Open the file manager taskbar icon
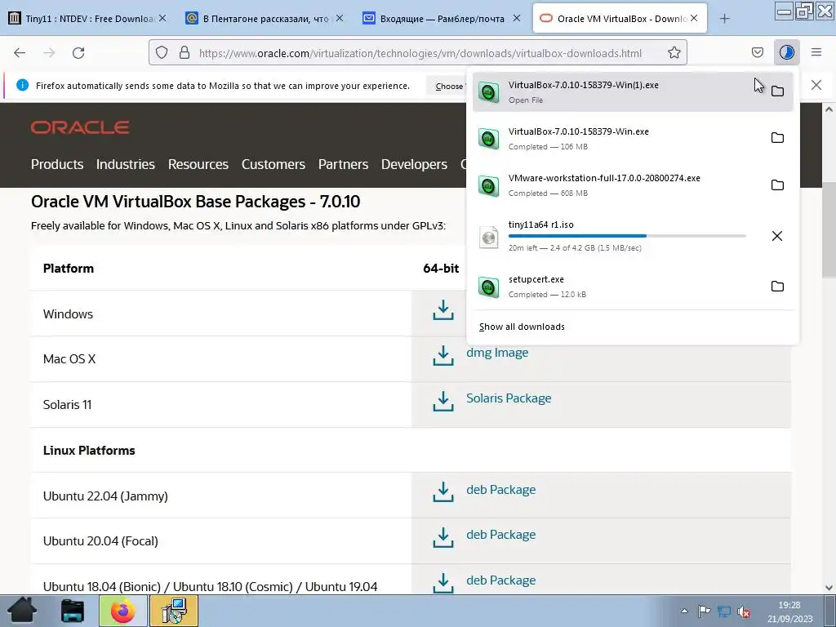The height and width of the screenshot is (627, 836). (72, 611)
